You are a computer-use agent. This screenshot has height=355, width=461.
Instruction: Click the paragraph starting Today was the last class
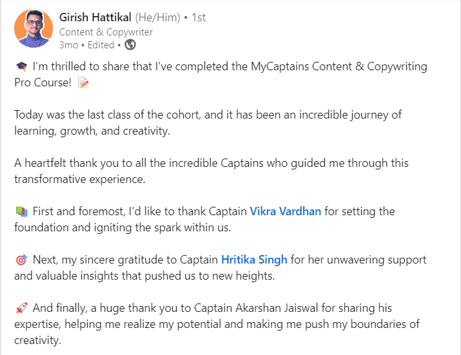[x=208, y=123]
